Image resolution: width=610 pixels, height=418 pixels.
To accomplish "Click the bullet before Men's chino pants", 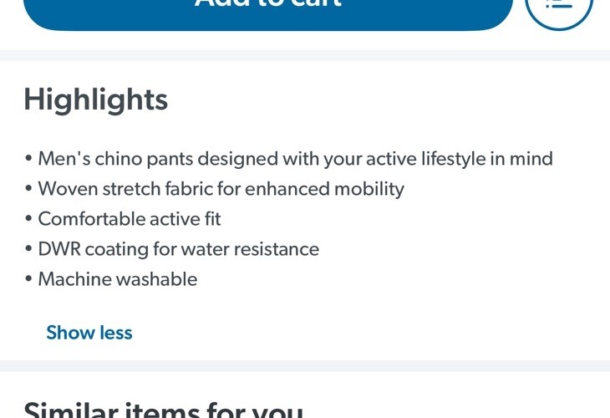I will tap(28, 158).
